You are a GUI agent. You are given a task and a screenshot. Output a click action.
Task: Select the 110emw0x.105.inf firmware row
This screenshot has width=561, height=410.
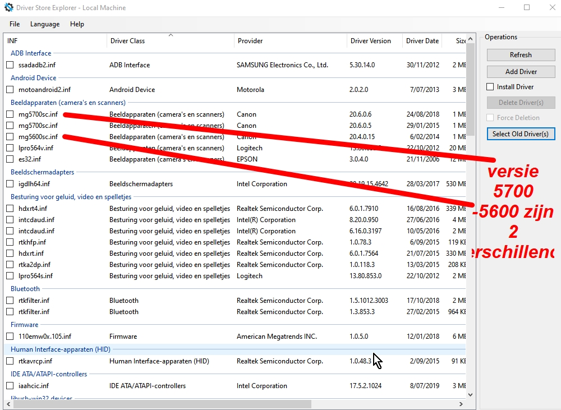45,337
